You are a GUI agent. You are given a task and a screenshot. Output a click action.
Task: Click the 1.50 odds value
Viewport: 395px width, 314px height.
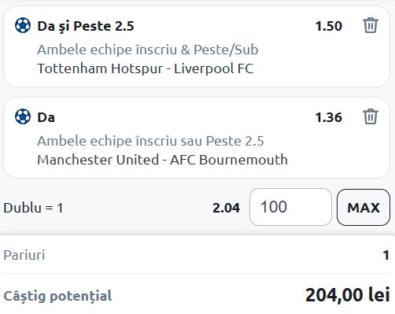(329, 26)
